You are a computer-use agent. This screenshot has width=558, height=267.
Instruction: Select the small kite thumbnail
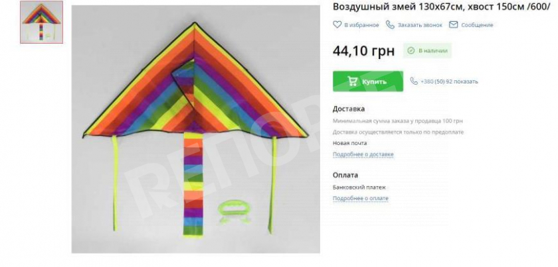[42, 23]
